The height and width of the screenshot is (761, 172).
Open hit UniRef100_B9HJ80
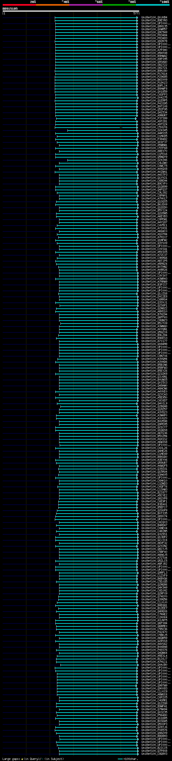[154, 71]
